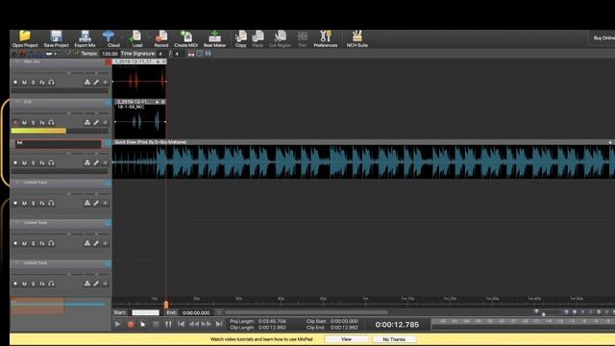Click the Time Signature numerator field
The image size is (615, 346).
[160, 54]
